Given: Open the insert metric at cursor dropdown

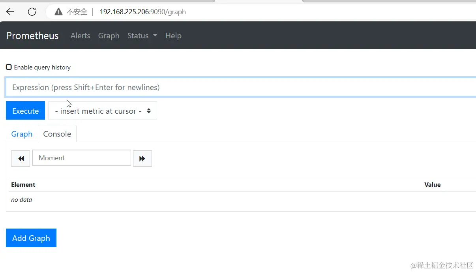Looking at the screenshot, I should [103, 111].
